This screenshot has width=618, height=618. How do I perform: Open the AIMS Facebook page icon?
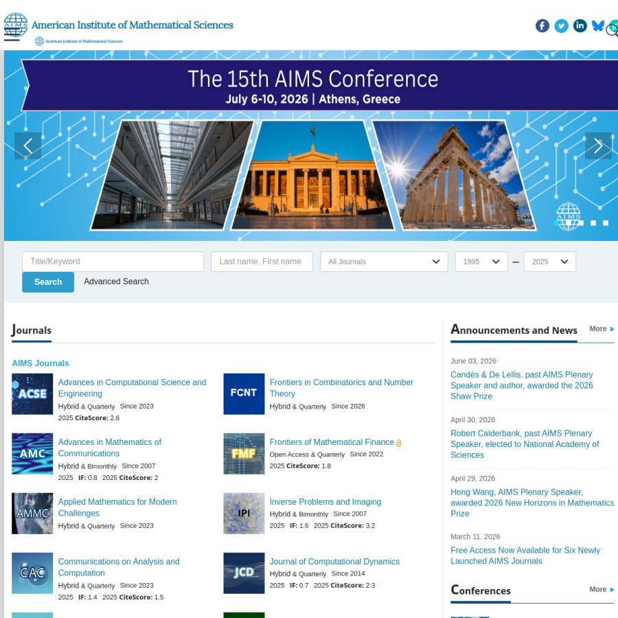(542, 26)
